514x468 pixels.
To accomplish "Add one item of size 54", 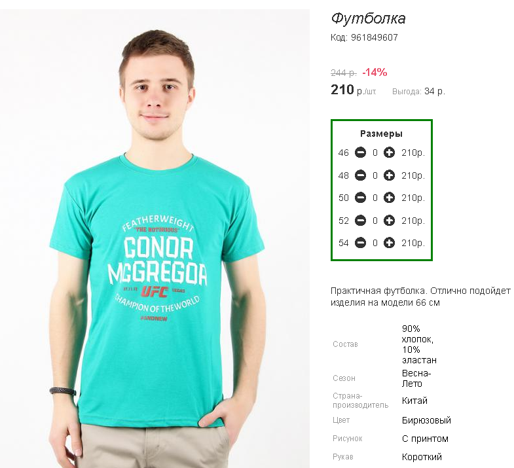I will 389,243.
